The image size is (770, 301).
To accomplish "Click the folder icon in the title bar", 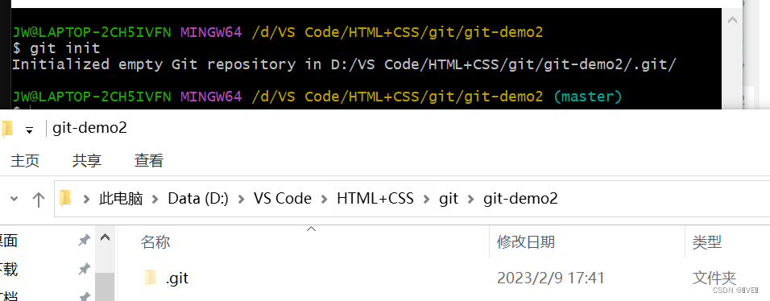I will coord(7,129).
